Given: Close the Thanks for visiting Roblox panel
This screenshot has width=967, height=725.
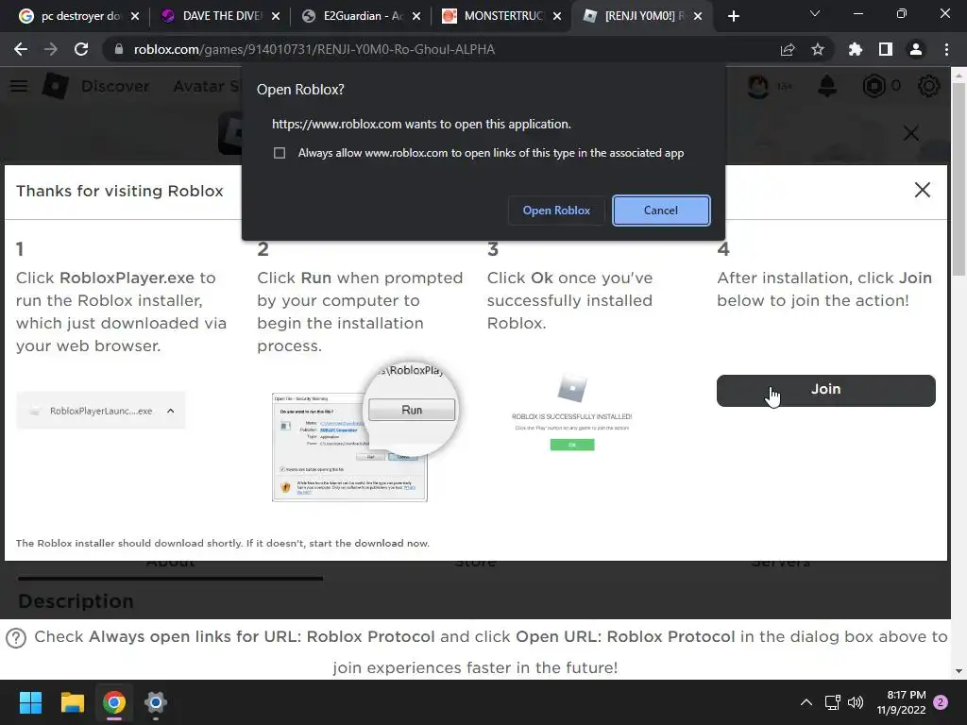Looking at the screenshot, I should (x=922, y=190).
